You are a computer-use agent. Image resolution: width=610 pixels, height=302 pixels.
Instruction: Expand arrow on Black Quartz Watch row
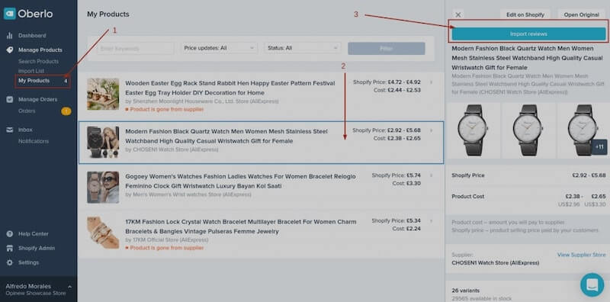pos(431,130)
